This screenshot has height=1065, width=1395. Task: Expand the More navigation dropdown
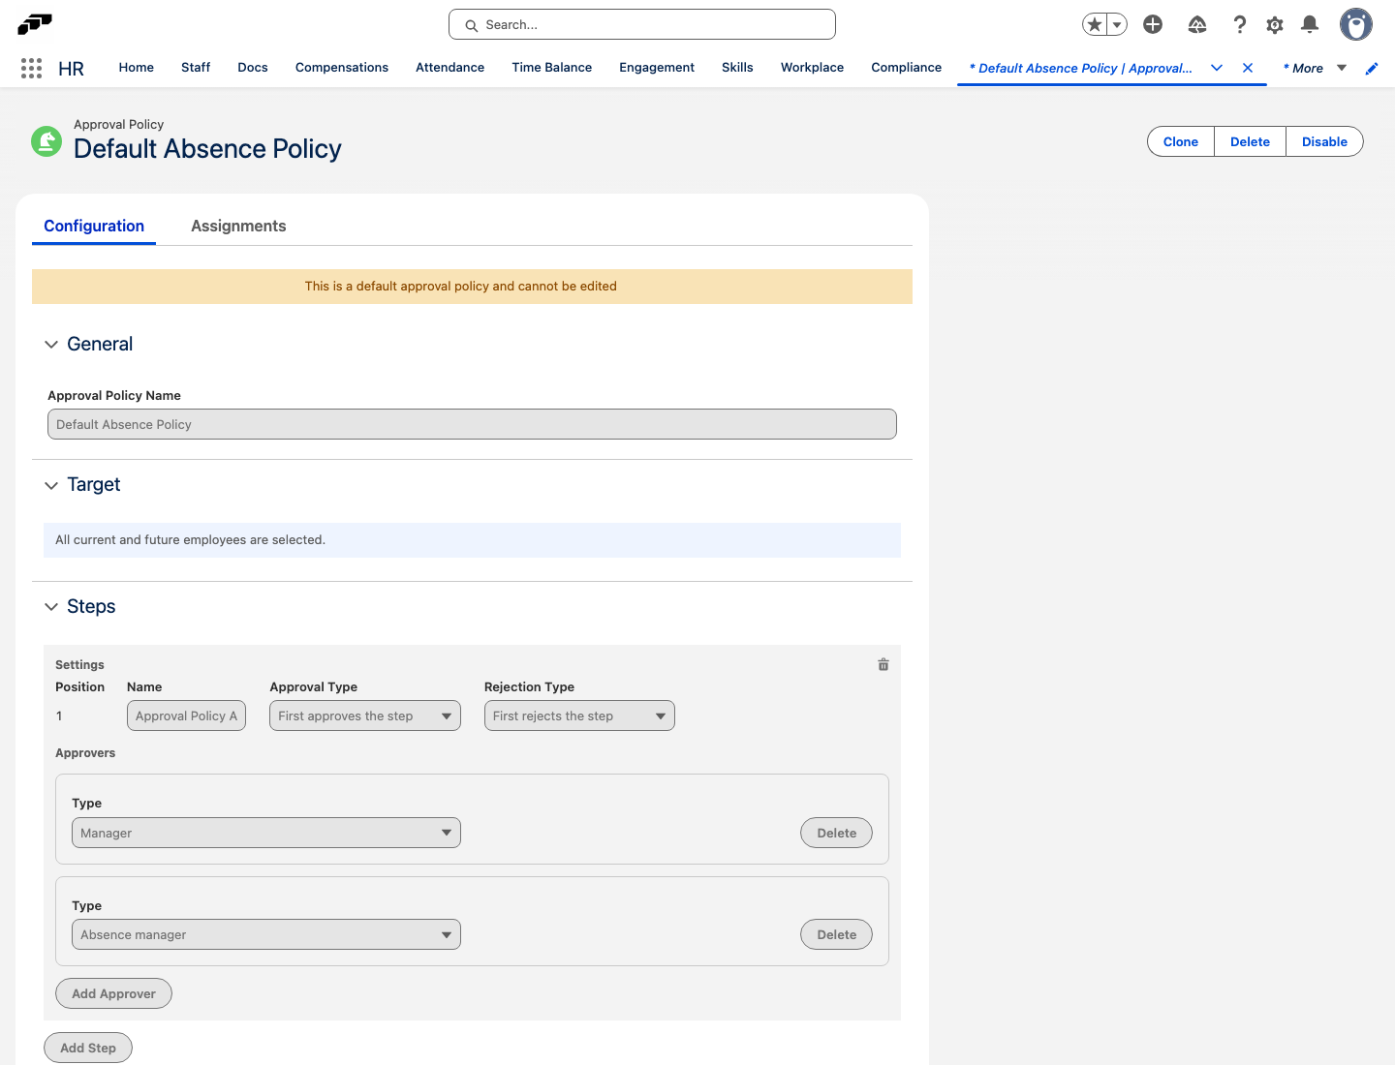pos(1342,68)
